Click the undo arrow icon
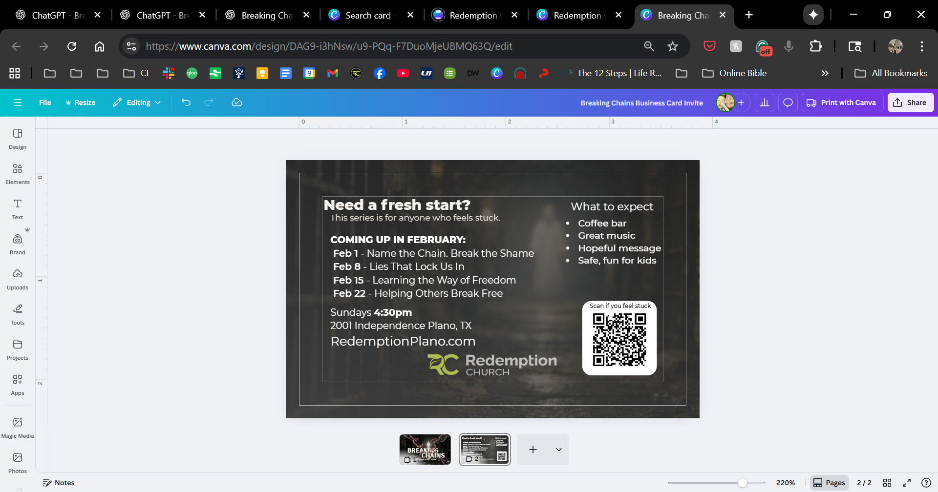 tap(186, 102)
